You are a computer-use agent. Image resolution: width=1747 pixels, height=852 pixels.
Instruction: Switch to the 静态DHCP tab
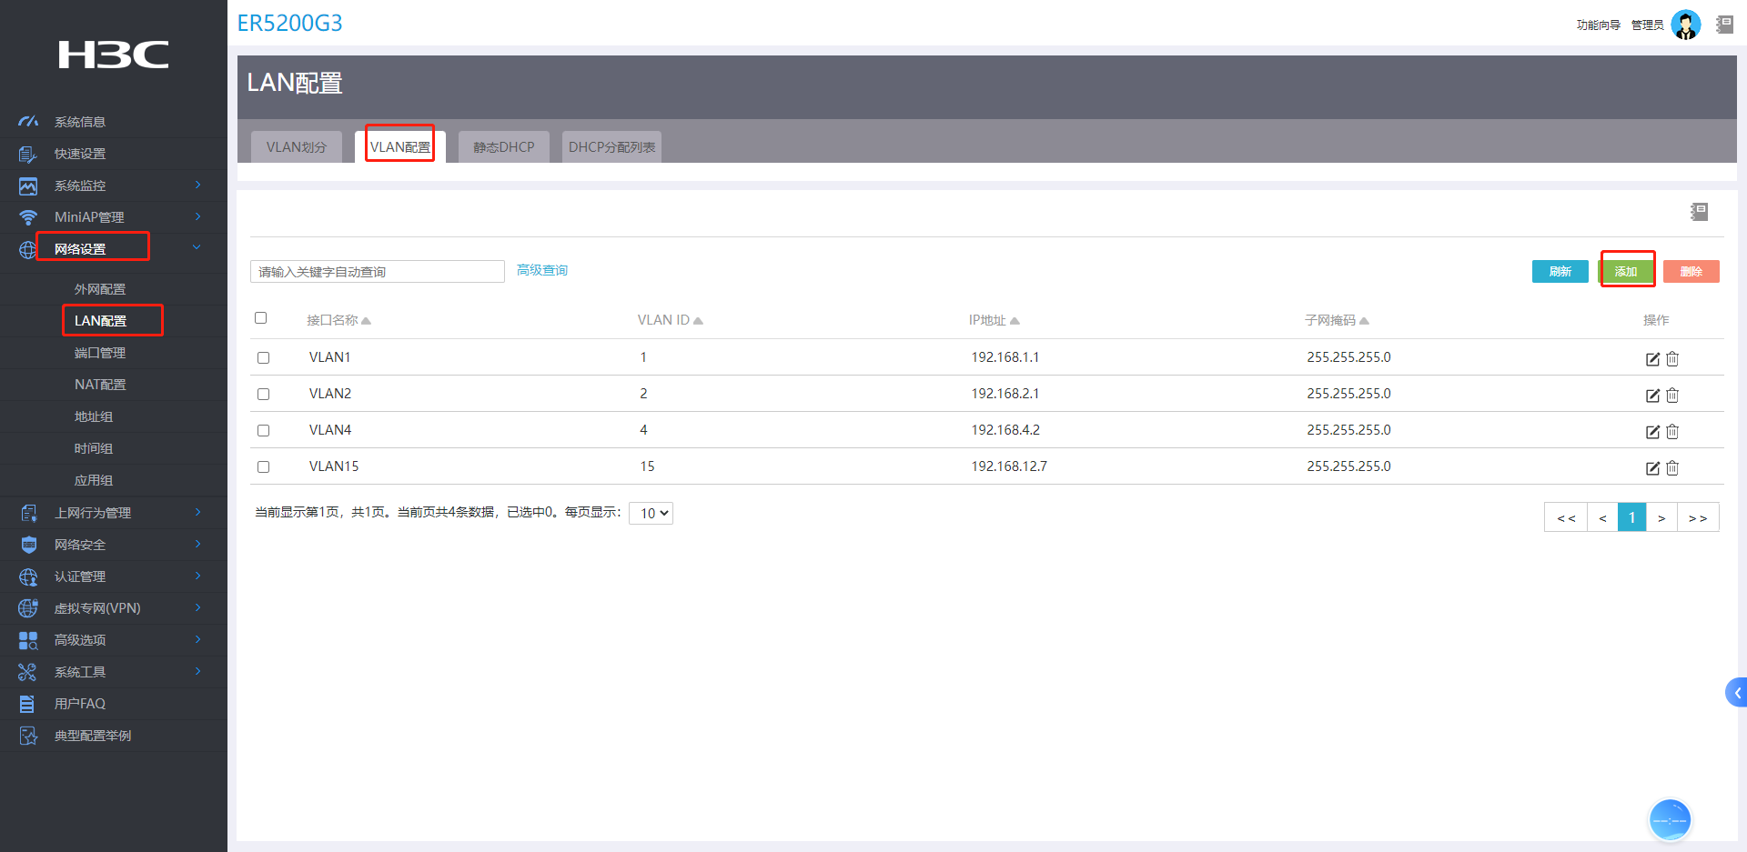504,147
